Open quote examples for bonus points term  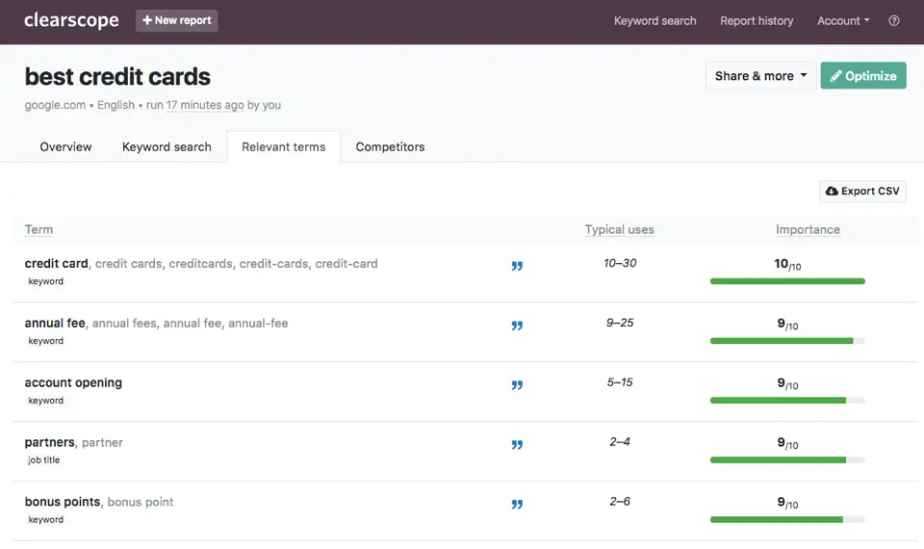coord(517,504)
